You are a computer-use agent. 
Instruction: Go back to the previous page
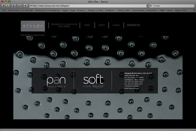(4, 6)
